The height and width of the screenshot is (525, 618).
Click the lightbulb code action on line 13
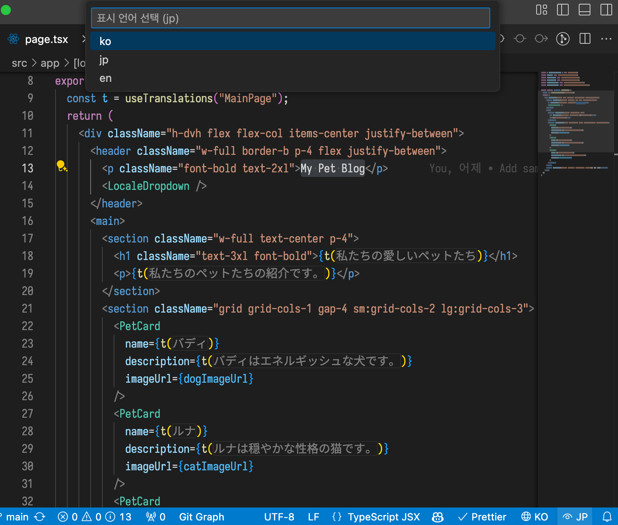[62, 166]
